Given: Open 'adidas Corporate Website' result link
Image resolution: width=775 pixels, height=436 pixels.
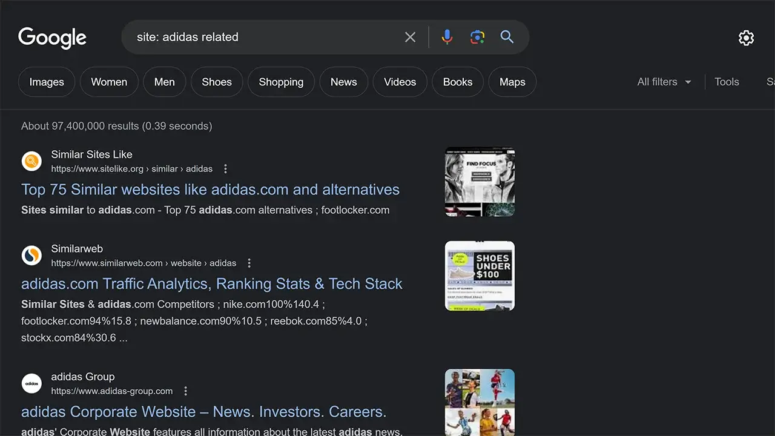Looking at the screenshot, I should click(204, 412).
